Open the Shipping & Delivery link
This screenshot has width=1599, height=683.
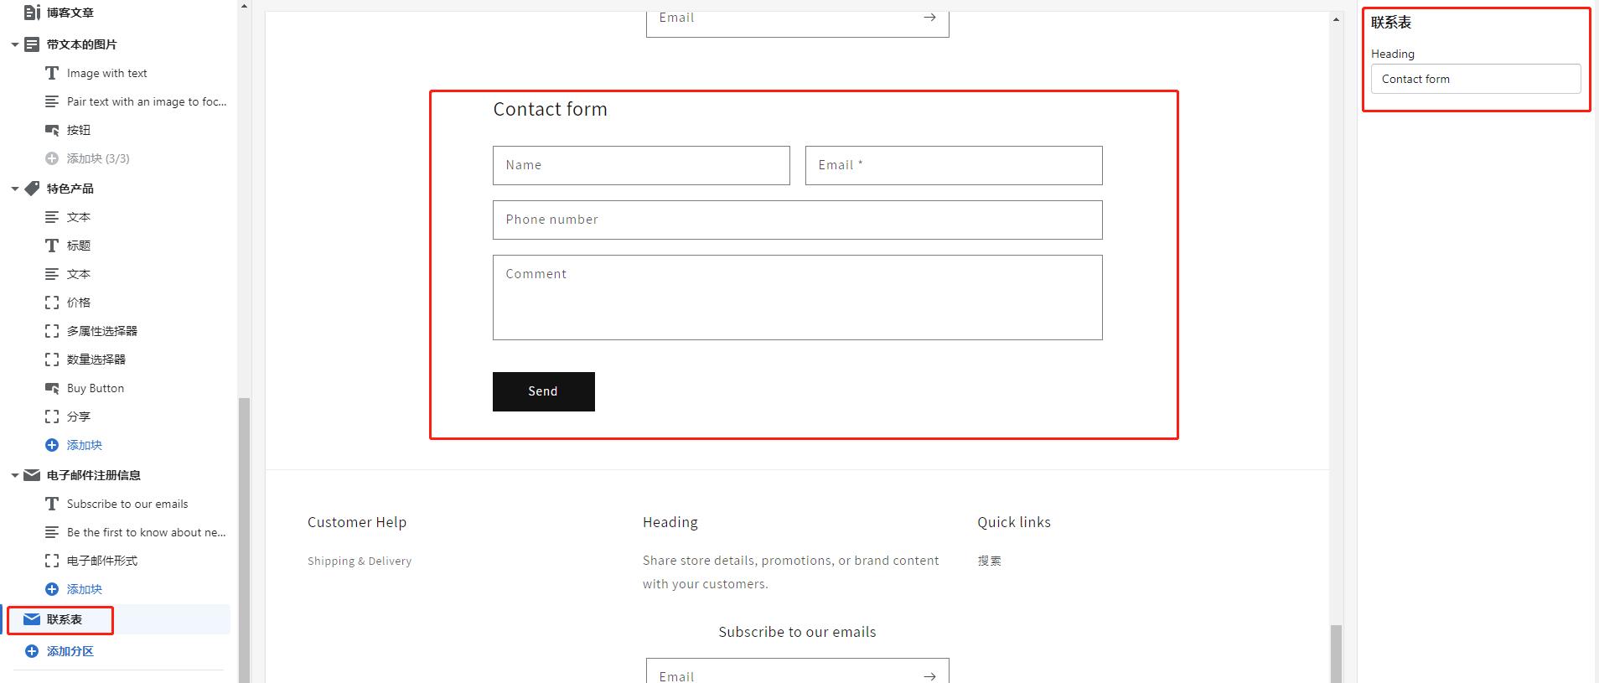coord(360,561)
